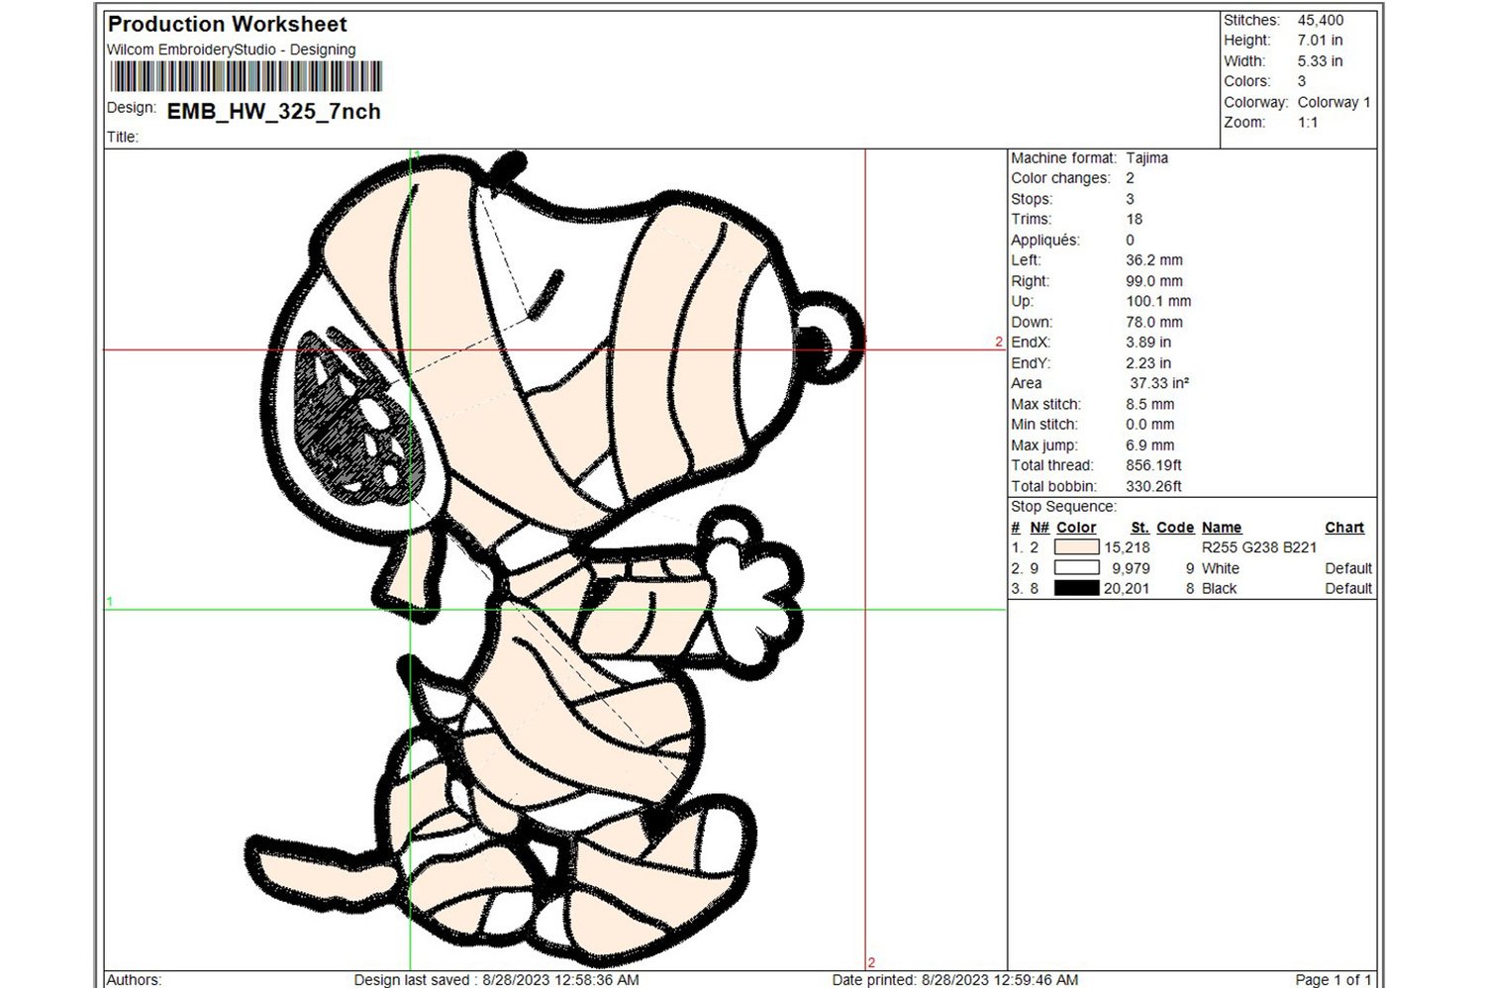Screen dimensions: 1485x988
Task: Click the "Stops:" label
Action: tap(1031, 199)
